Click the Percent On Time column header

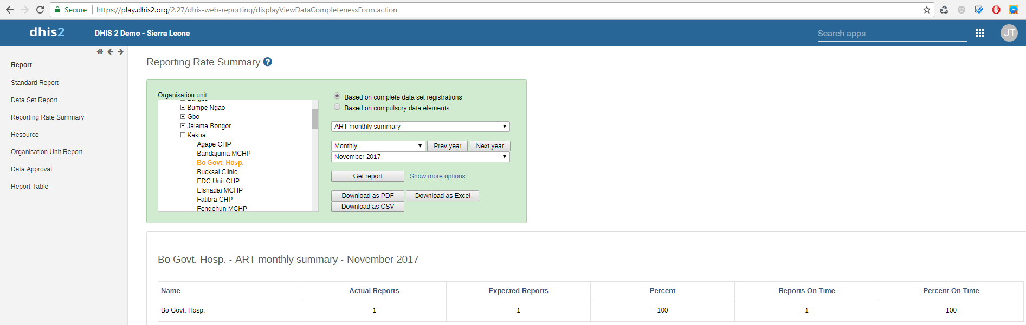(x=951, y=290)
